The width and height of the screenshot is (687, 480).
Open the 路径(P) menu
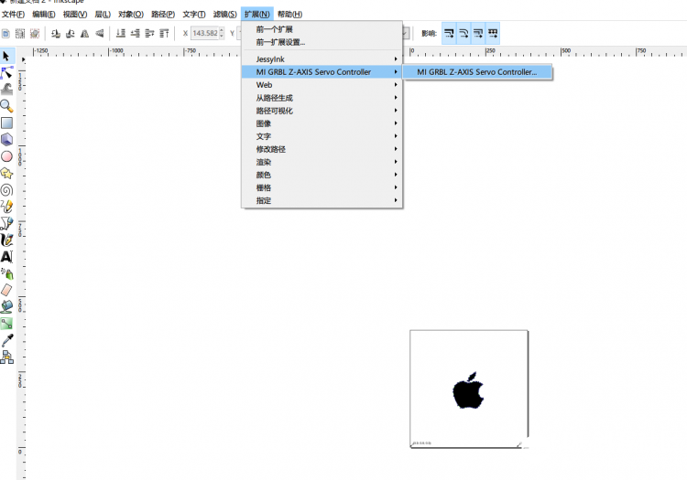[163, 14]
